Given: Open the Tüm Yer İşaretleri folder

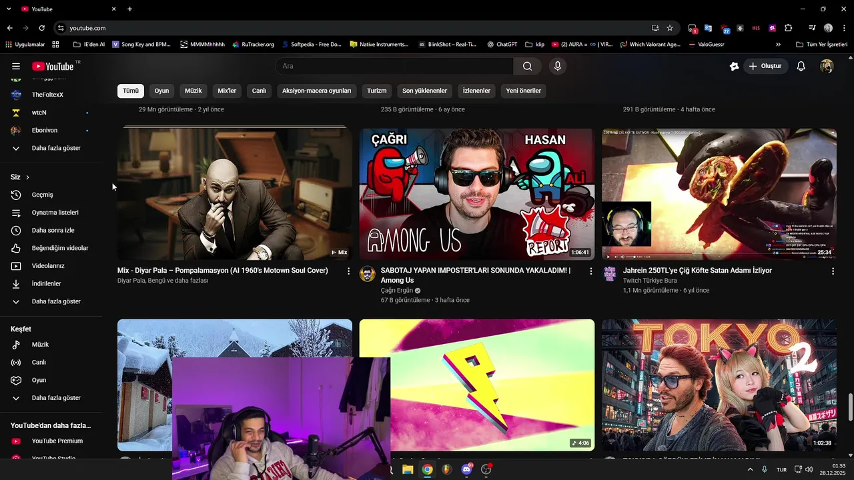Looking at the screenshot, I should tap(821, 45).
